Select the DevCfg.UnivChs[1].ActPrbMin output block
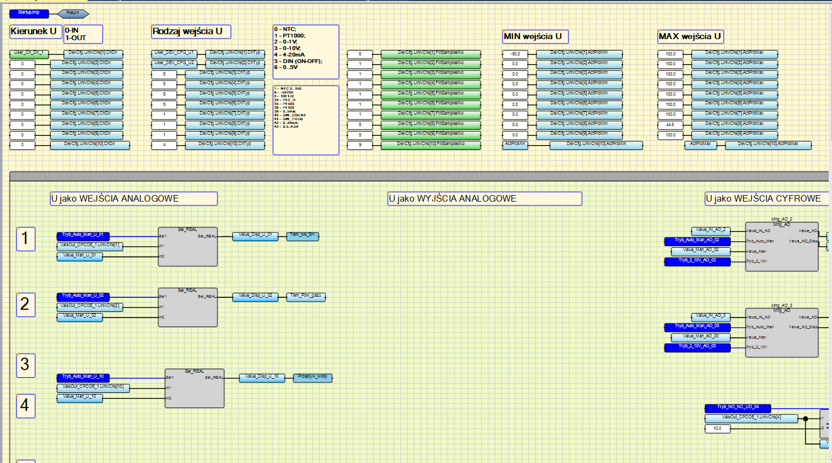The width and height of the screenshot is (832, 463). tap(579, 54)
